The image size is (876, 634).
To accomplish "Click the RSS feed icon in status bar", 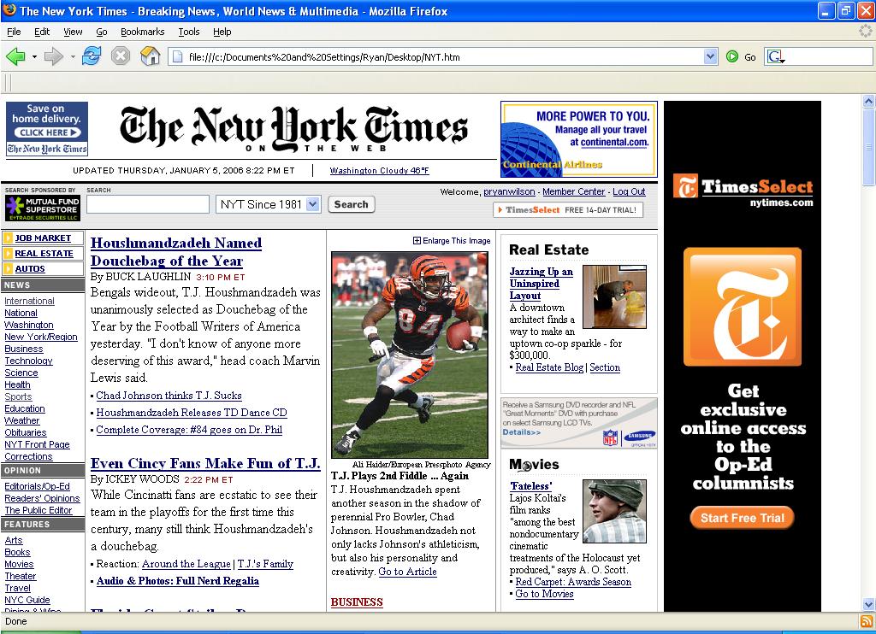I will tap(867, 621).
